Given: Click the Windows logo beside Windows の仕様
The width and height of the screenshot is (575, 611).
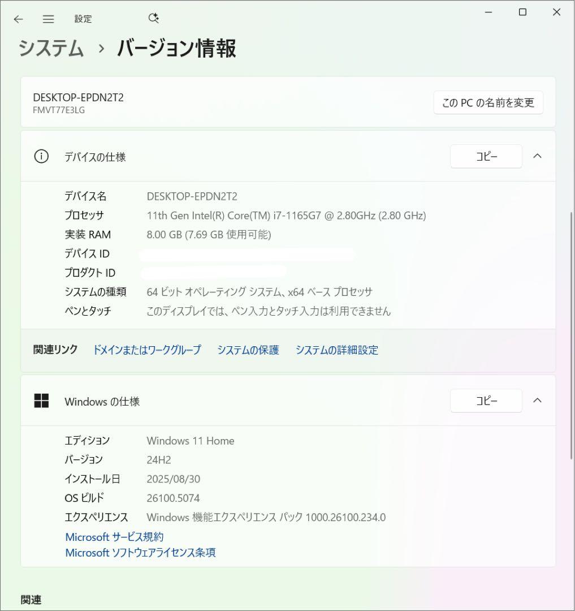Looking at the screenshot, I should point(42,401).
